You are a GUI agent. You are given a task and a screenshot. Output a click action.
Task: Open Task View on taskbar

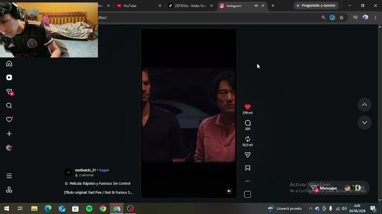pos(20,209)
